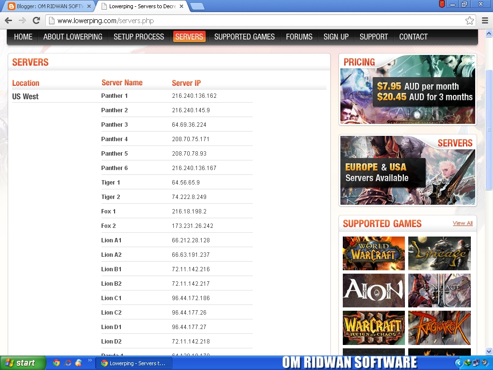Open the World of Warcraft game thumbnail
Viewport: 493px width, 370px height.
click(x=374, y=253)
